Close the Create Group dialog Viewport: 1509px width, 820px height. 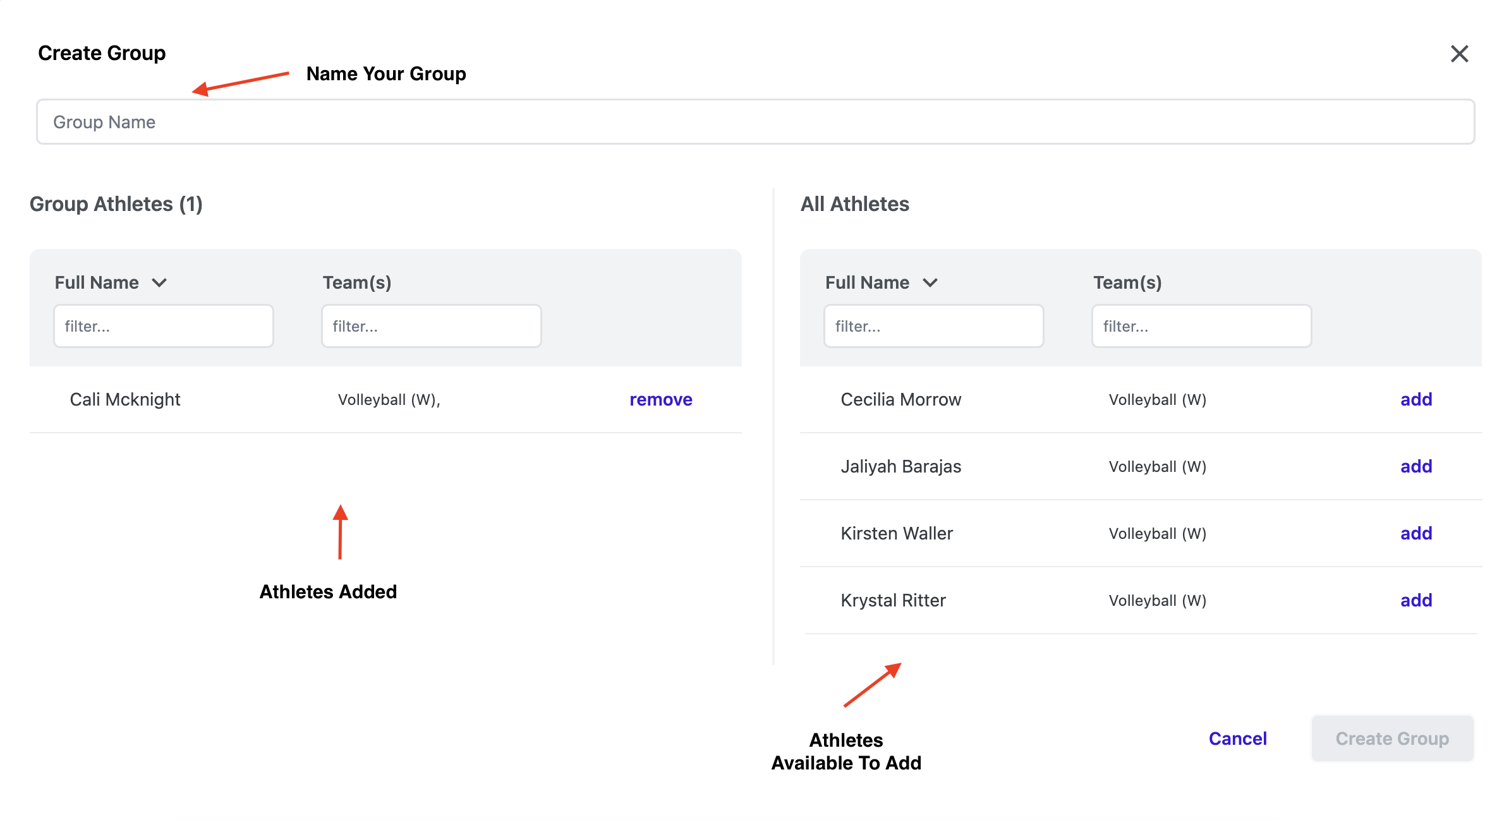tap(1458, 54)
